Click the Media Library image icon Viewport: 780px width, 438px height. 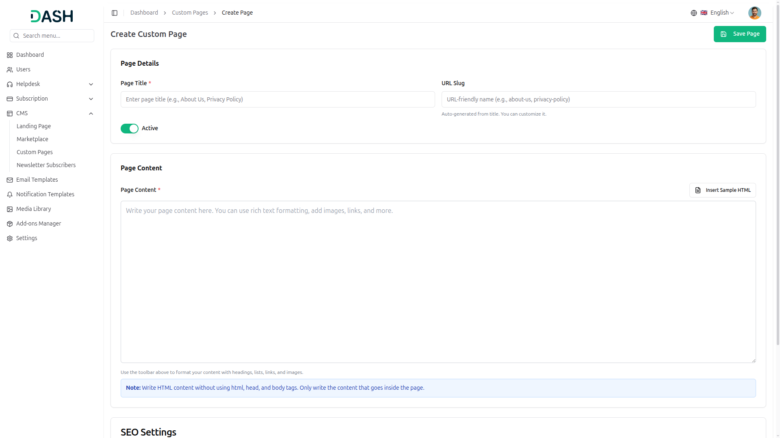pos(10,209)
